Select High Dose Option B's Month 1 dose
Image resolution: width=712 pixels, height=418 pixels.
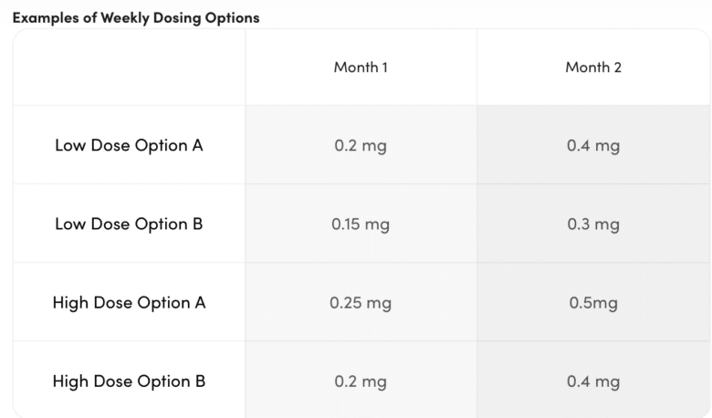[x=361, y=381]
